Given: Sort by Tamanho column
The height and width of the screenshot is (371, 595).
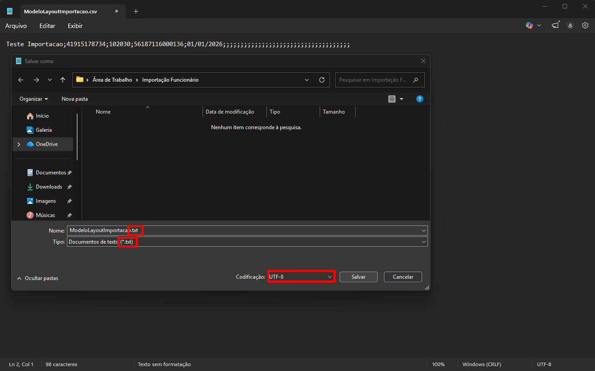Looking at the screenshot, I should [x=334, y=112].
